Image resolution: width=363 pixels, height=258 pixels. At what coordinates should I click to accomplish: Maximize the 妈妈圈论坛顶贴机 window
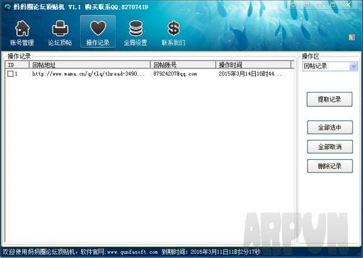333,5
